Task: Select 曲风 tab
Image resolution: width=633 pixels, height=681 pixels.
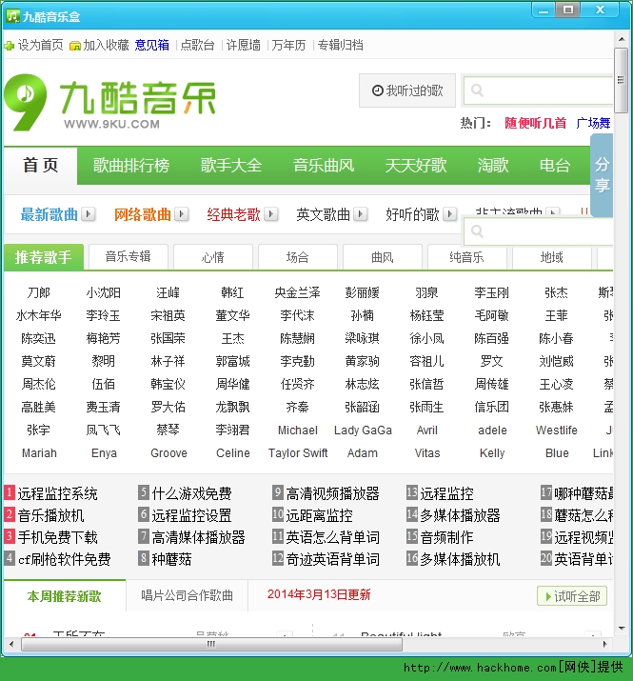Action: [382, 257]
